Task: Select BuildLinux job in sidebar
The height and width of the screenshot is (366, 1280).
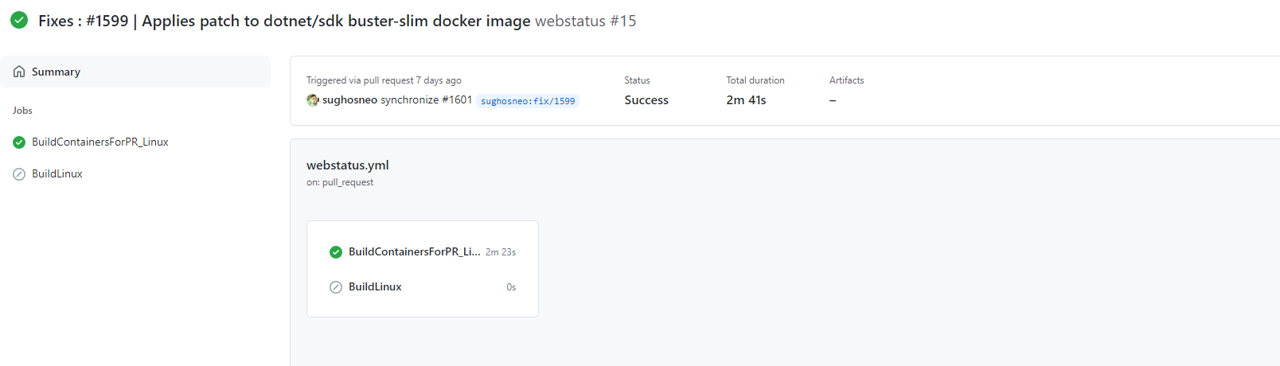Action: pyautogui.click(x=57, y=174)
